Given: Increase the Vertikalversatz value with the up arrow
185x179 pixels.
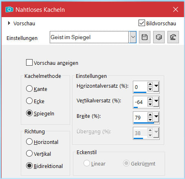Looking at the screenshot, I should click(150, 99).
